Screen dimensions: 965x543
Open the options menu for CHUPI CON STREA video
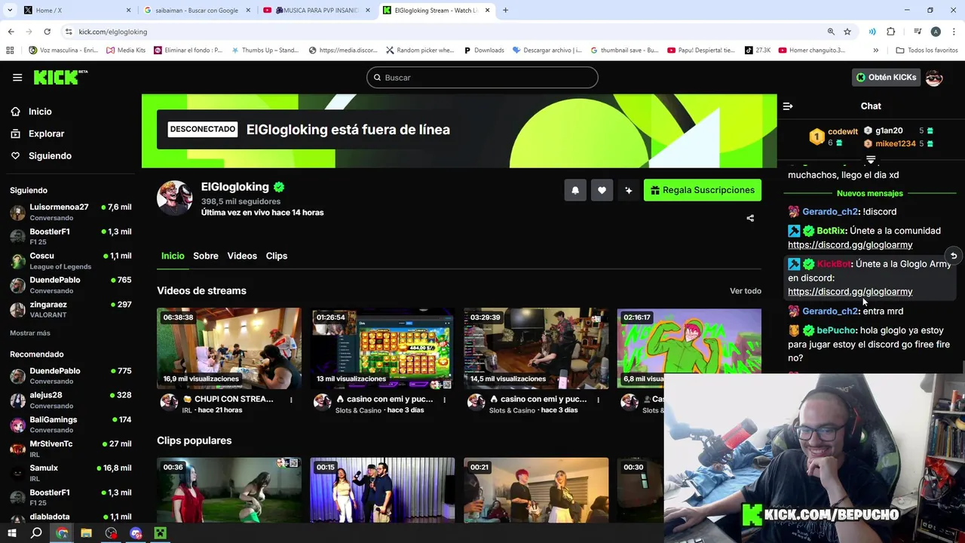tap(291, 400)
